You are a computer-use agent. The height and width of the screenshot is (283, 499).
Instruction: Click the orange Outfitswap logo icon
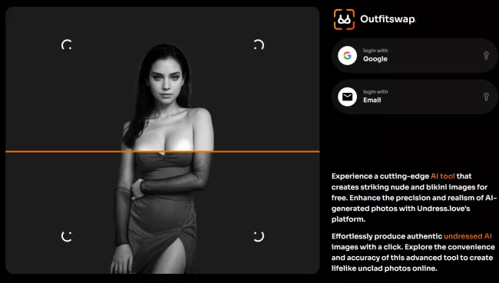[x=344, y=19]
